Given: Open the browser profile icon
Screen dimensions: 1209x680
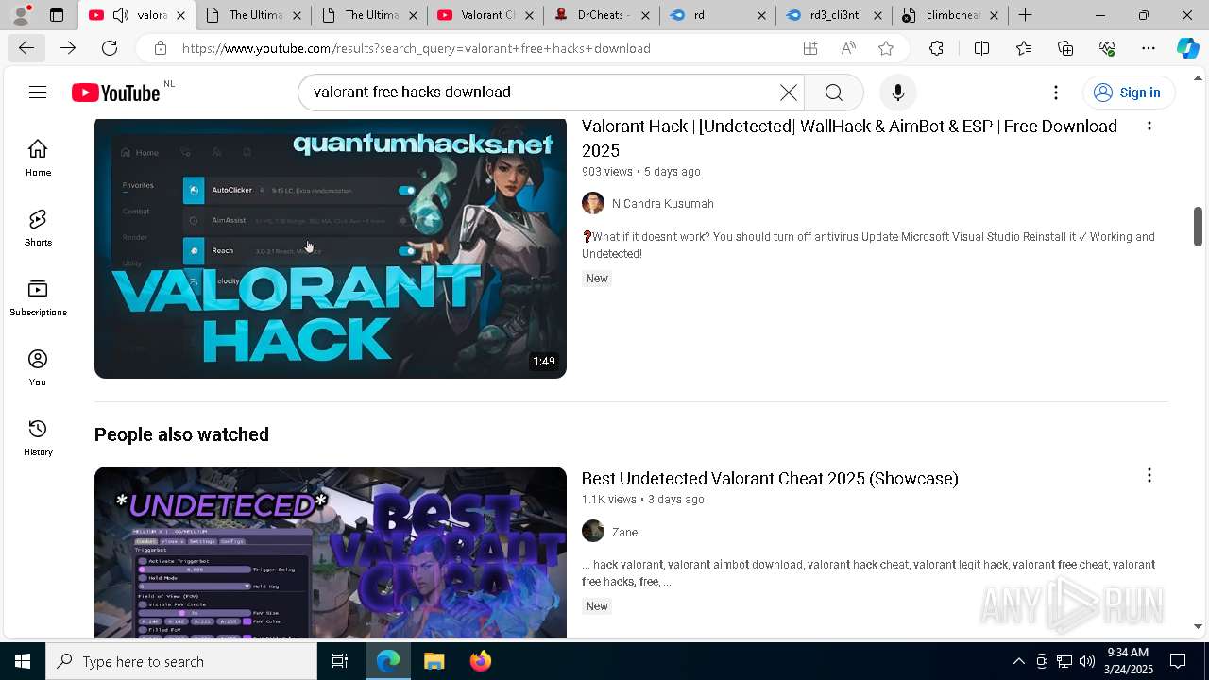Looking at the screenshot, I should point(20,15).
